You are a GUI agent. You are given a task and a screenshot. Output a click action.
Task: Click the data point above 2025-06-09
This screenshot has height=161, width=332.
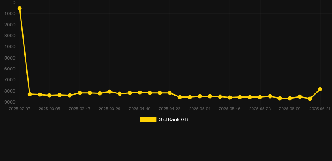click(x=290, y=99)
